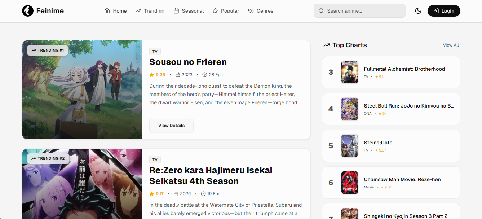The height and width of the screenshot is (219, 482).
Task: Click the Top Charts trend icon
Action: tap(327, 45)
